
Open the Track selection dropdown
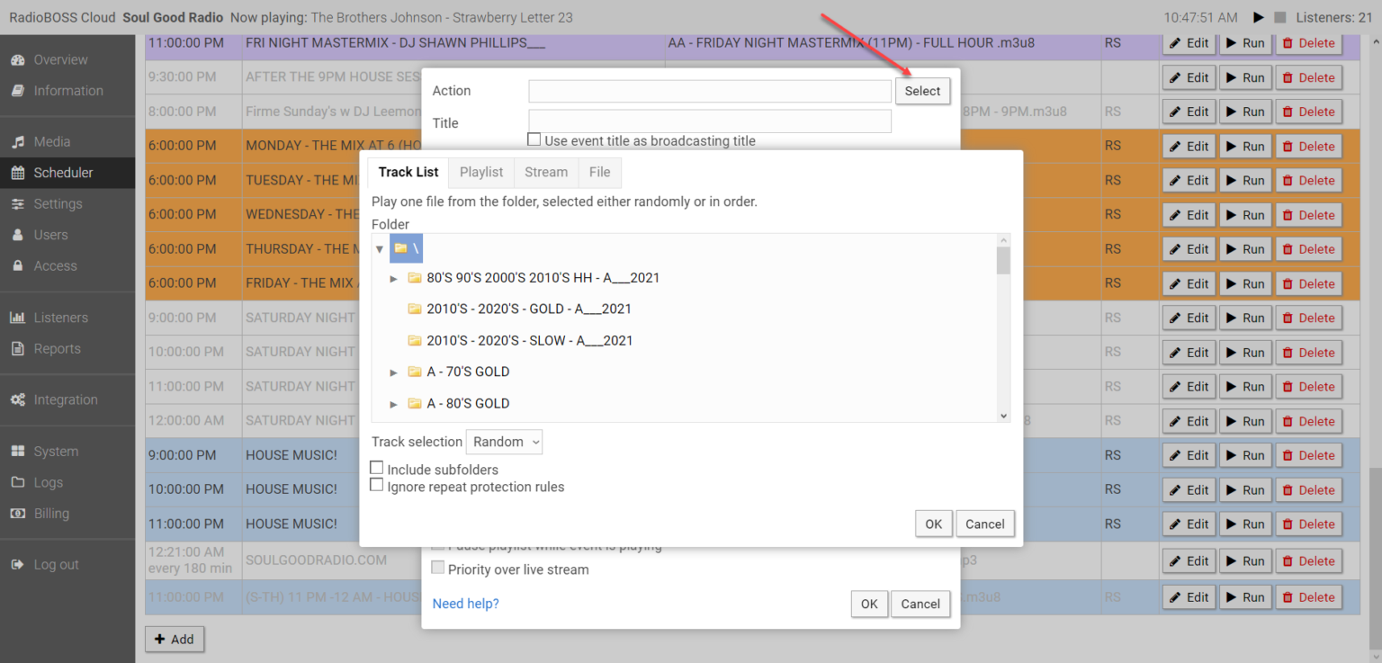tap(504, 442)
